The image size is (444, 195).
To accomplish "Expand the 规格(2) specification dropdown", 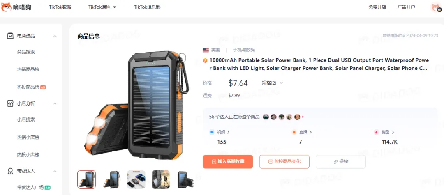I will point(272,83).
